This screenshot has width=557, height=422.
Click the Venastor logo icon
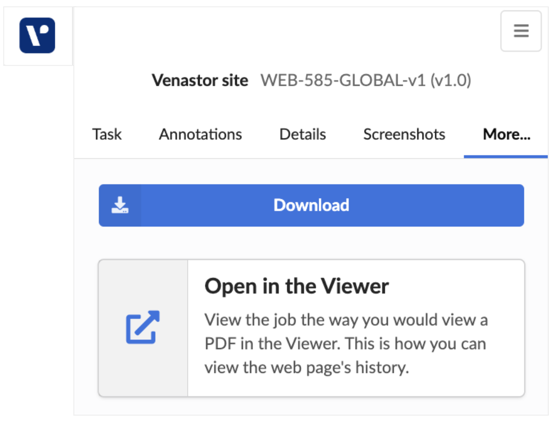click(37, 36)
